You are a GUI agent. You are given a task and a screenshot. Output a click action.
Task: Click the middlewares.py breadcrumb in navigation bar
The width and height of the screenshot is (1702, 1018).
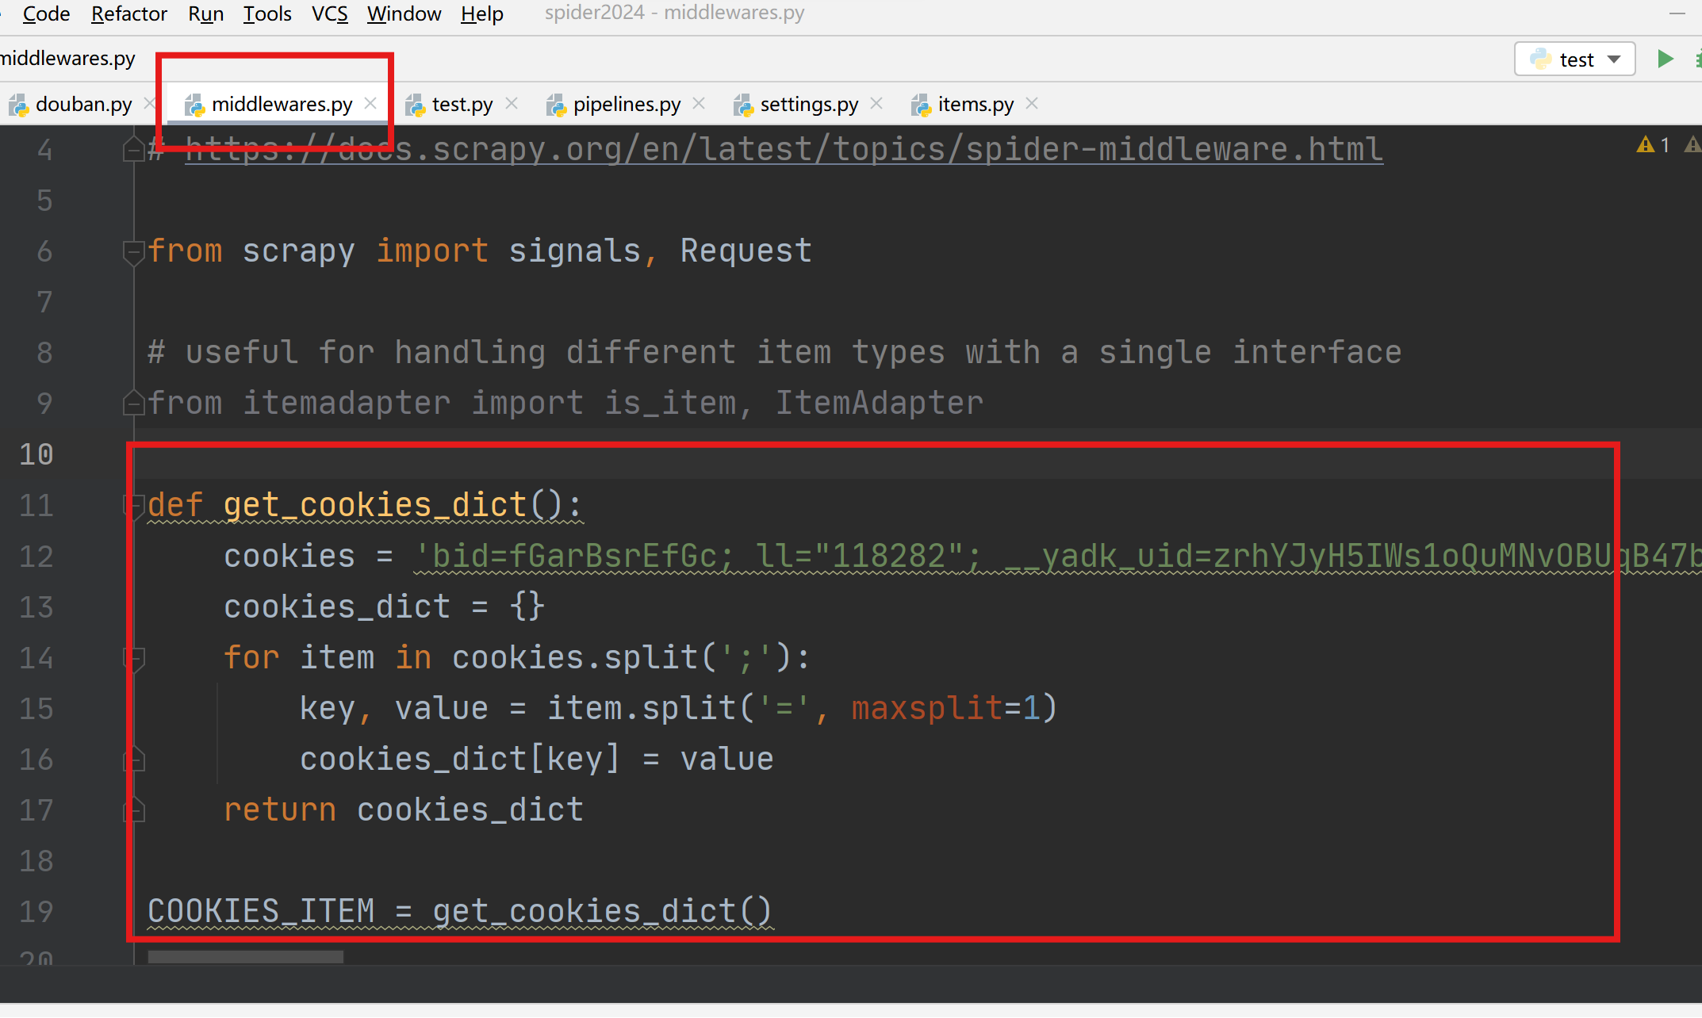(67, 59)
